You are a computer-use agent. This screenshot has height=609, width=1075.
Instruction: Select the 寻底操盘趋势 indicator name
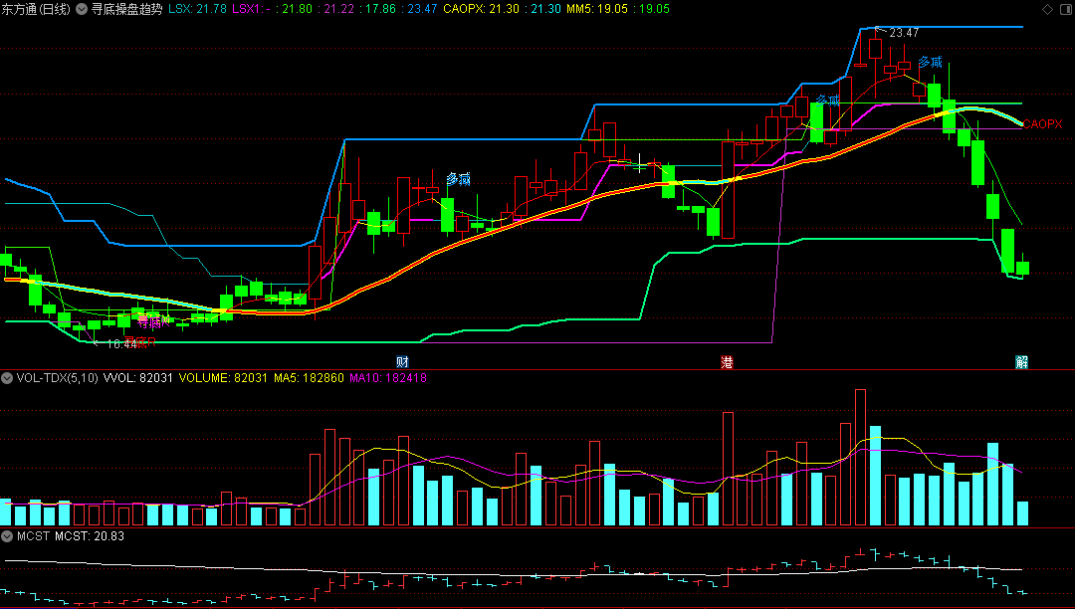pyautogui.click(x=126, y=9)
